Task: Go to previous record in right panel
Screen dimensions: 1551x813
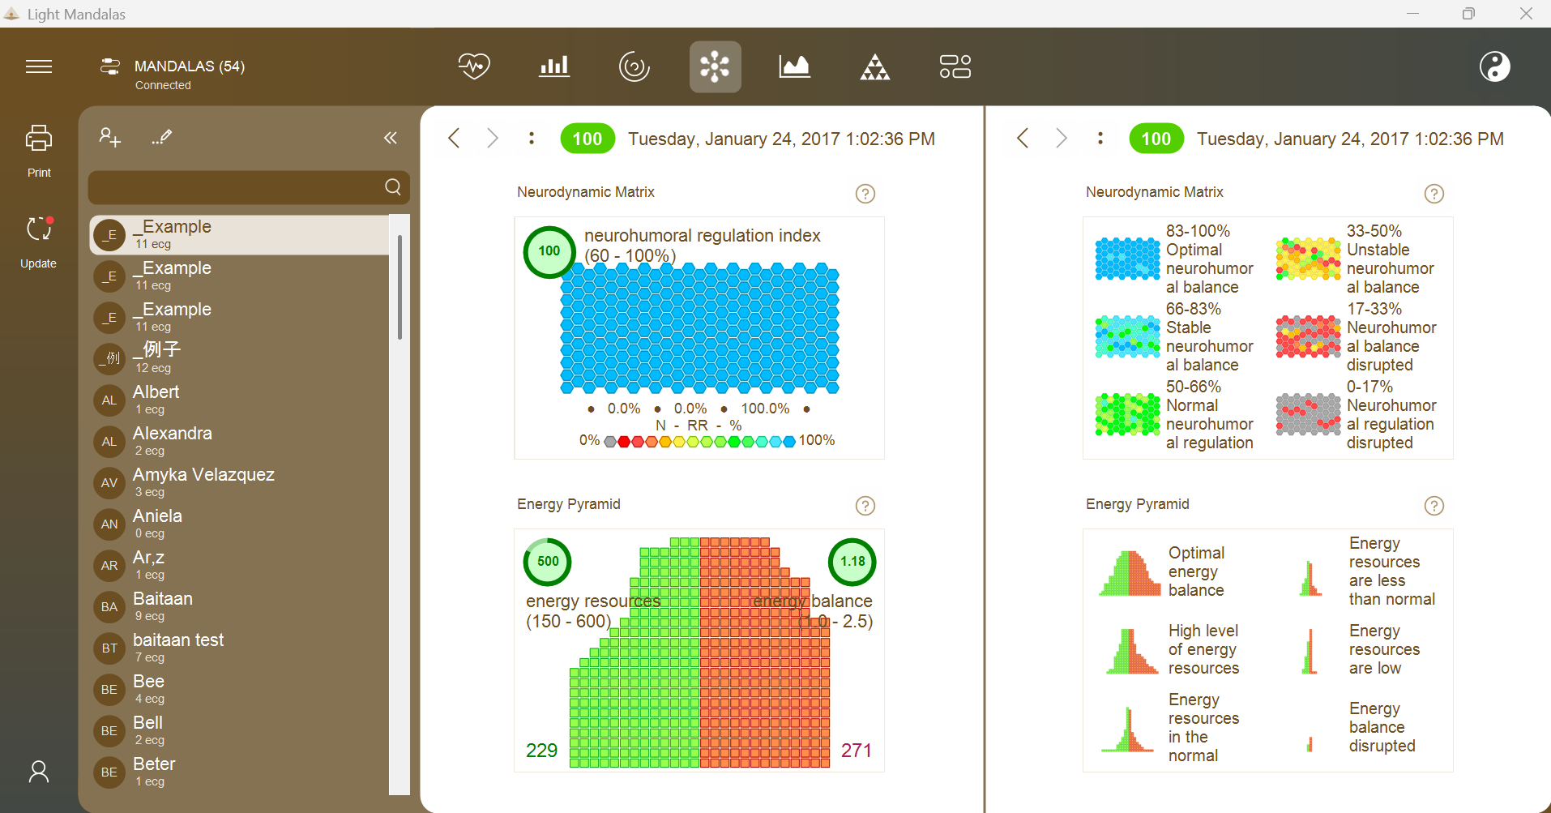Action: point(1023,139)
